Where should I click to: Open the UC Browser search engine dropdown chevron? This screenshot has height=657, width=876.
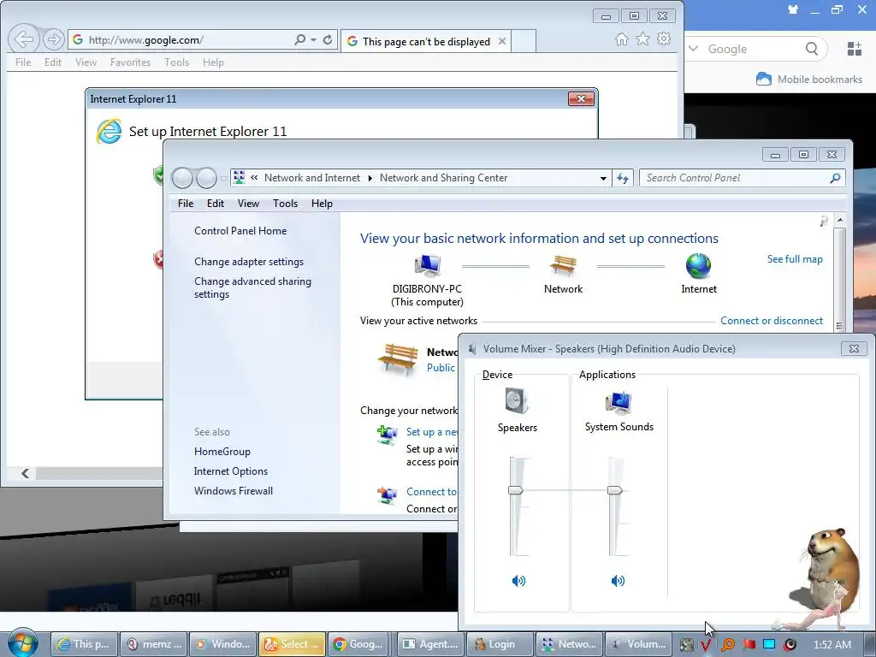tap(693, 49)
